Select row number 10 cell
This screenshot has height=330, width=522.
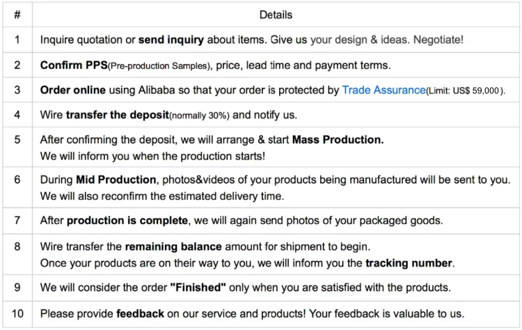[x=17, y=313]
